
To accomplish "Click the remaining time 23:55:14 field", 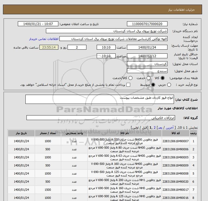I will pyautogui.click(x=49, y=47).
